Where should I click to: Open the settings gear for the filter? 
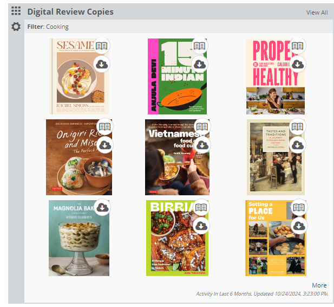[x=16, y=27]
